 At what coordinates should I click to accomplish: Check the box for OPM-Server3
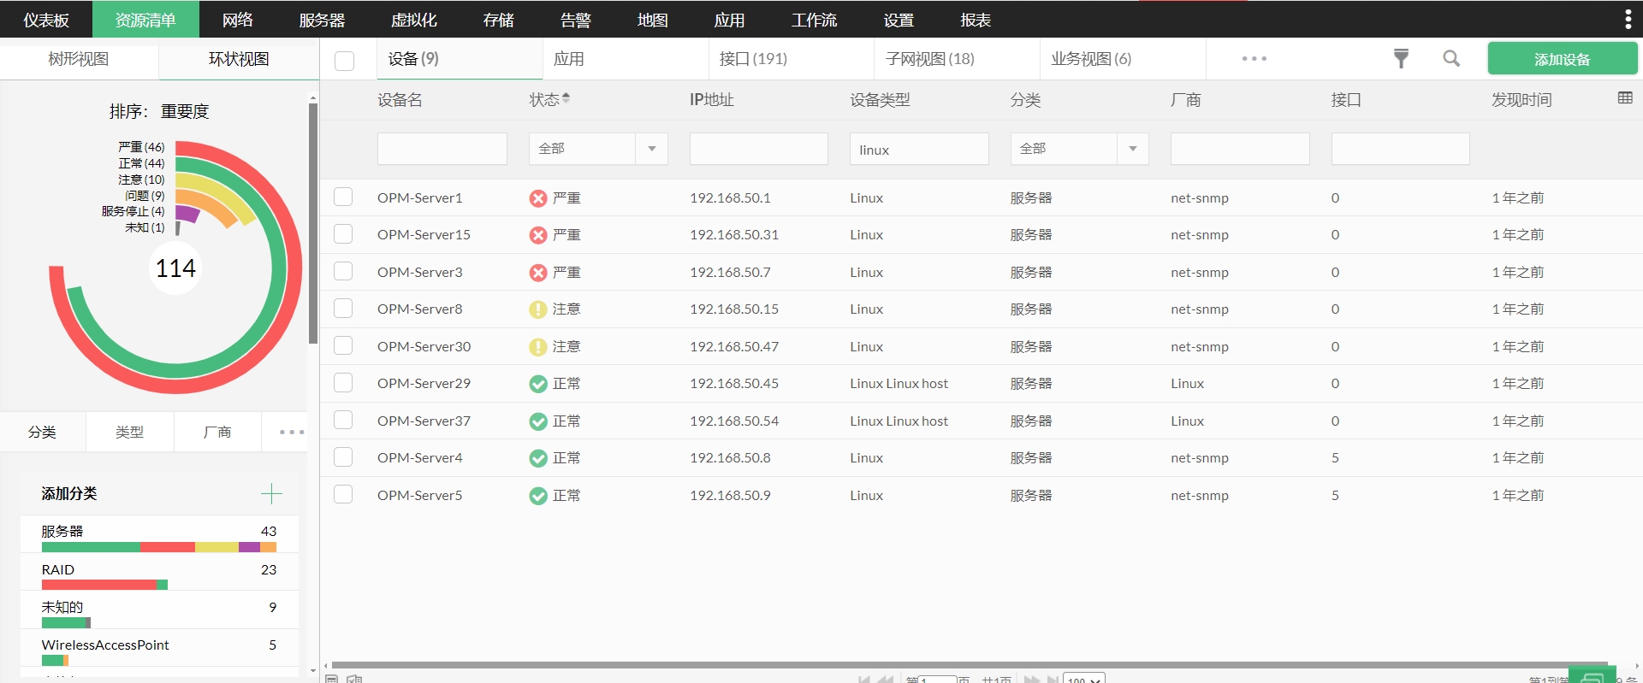pos(343,272)
